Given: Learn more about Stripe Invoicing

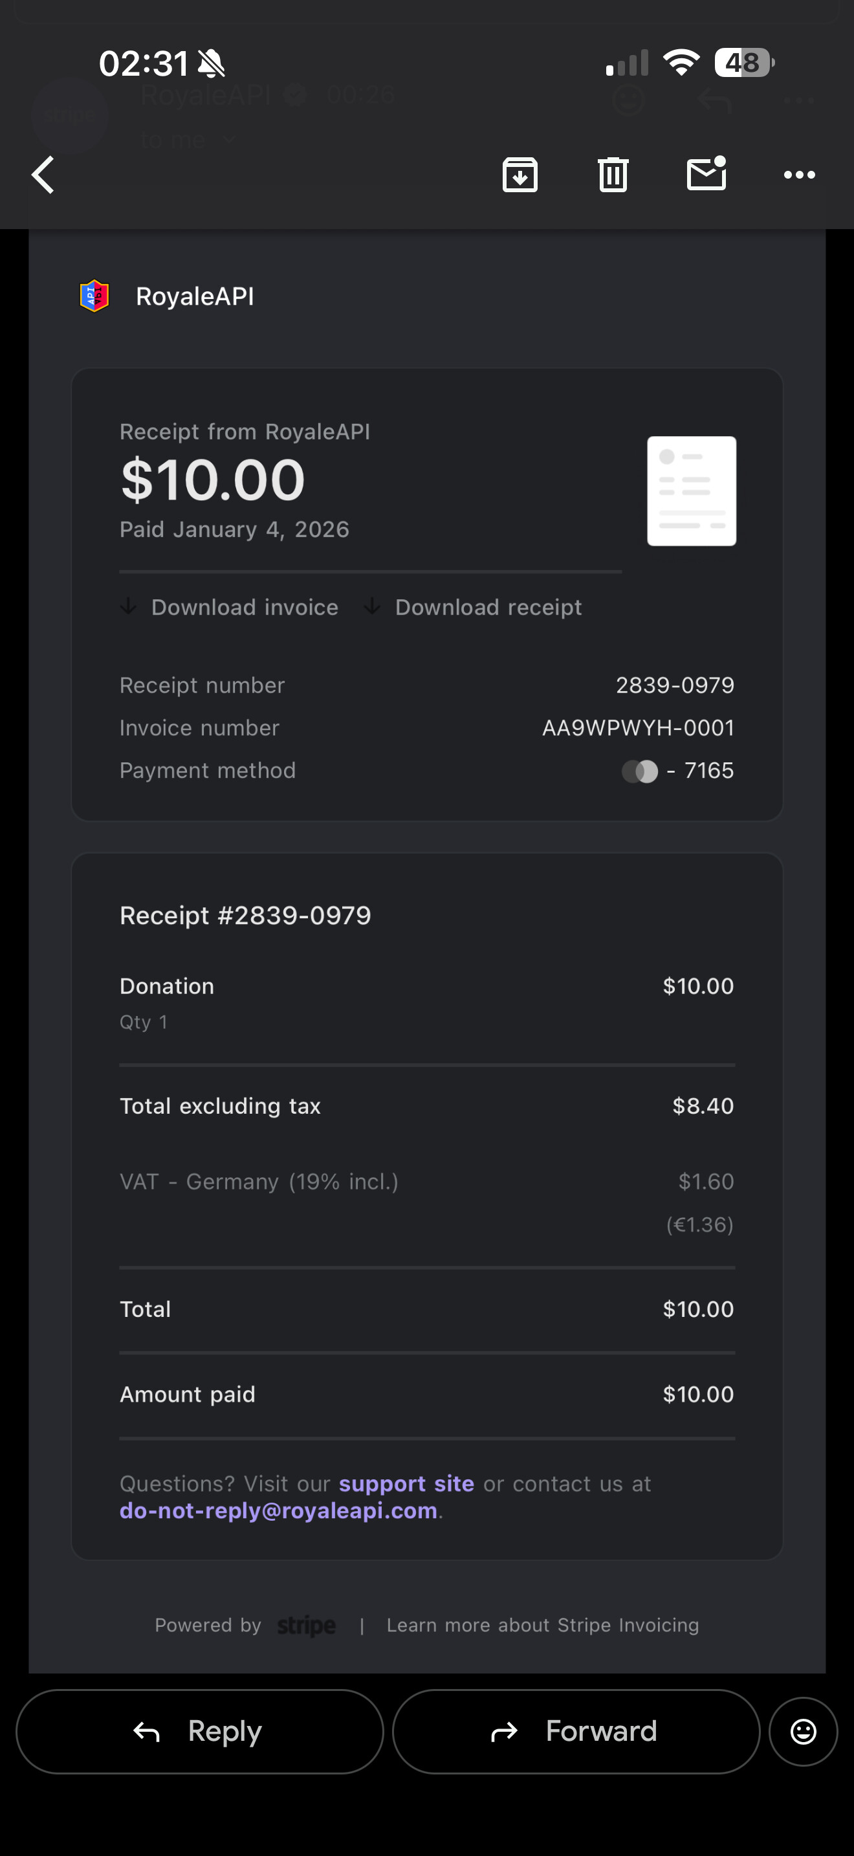Looking at the screenshot, I should [x=542, y=1626].
